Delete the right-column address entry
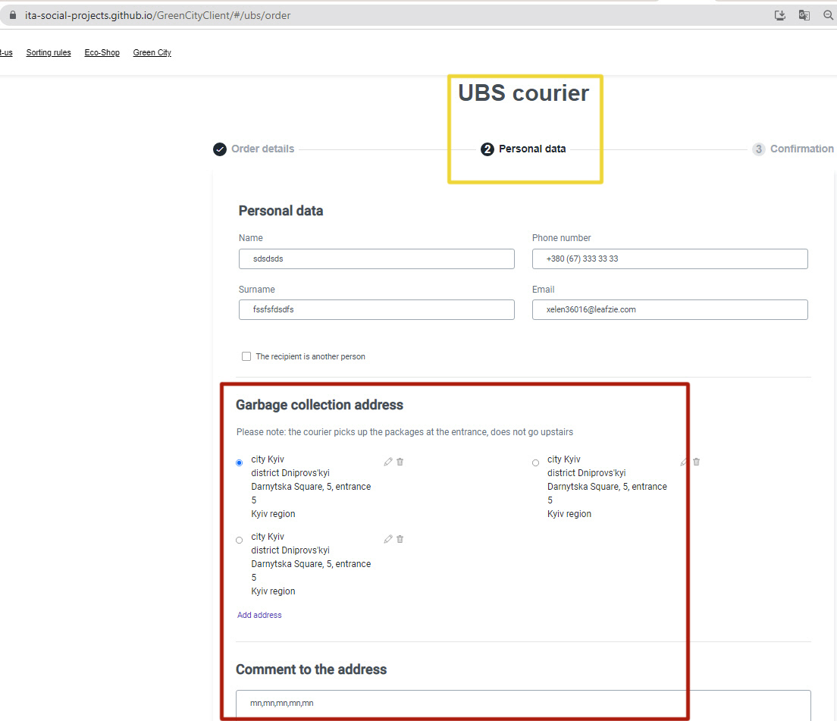The width and height of the screenshot is (837, 721). click(696, 461)
